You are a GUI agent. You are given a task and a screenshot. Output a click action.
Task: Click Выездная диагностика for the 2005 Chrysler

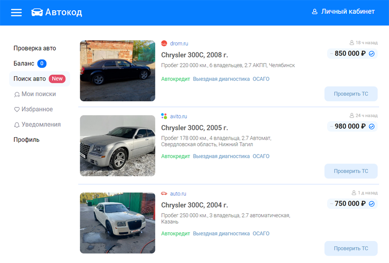(x=221, y=156)
